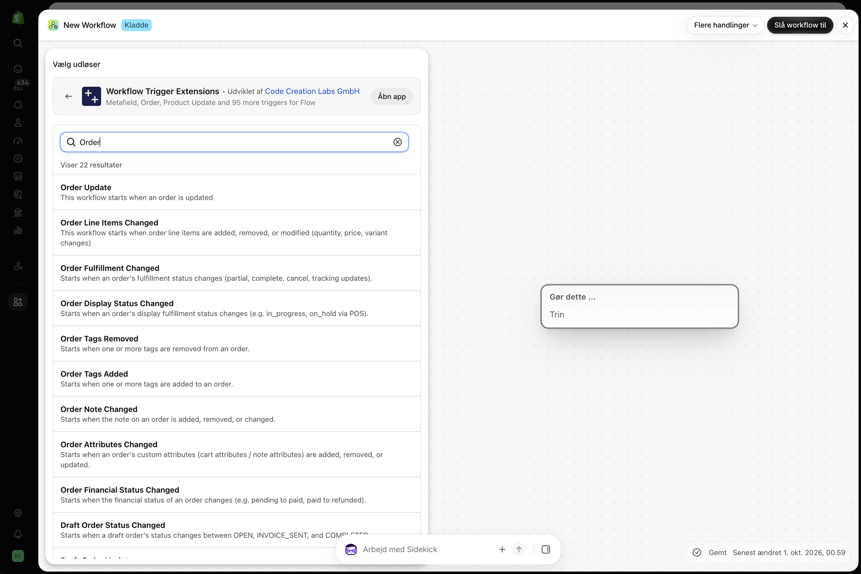Image resolution: width=861 pixels, height=574 pixels.
Task: Open notifications bell icon
Action: [18, 534]
